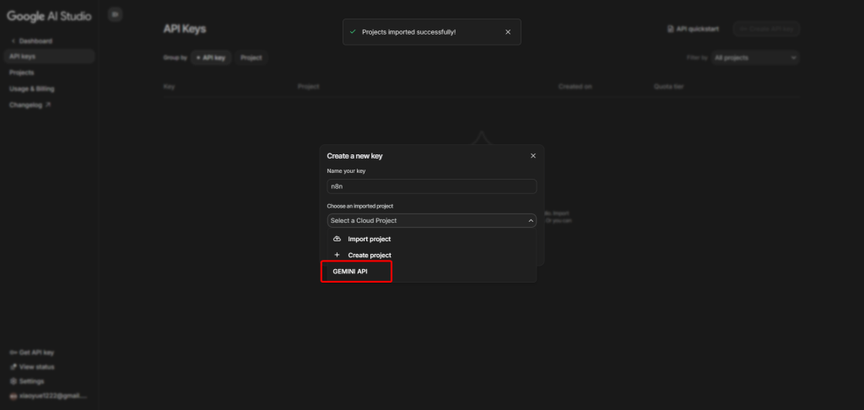Screen dimensions: 864x410
Task: Close the Create a new key dialog
Action: pyautogui.click(x=532, y=156)
